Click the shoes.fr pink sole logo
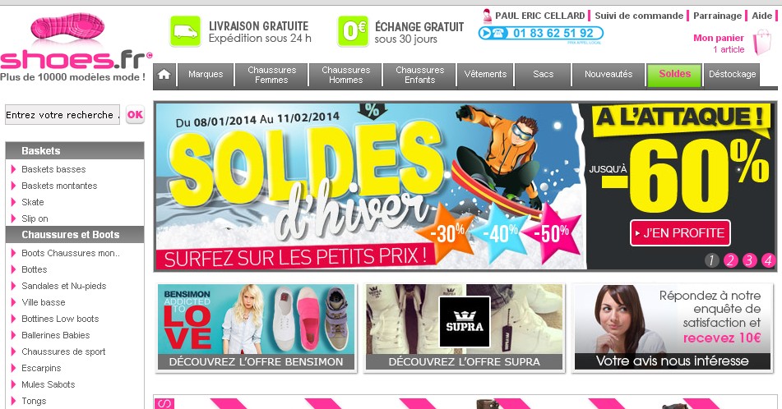Image resolution: width=782 pixels, height=409 pixels. [x=67, y=27]
